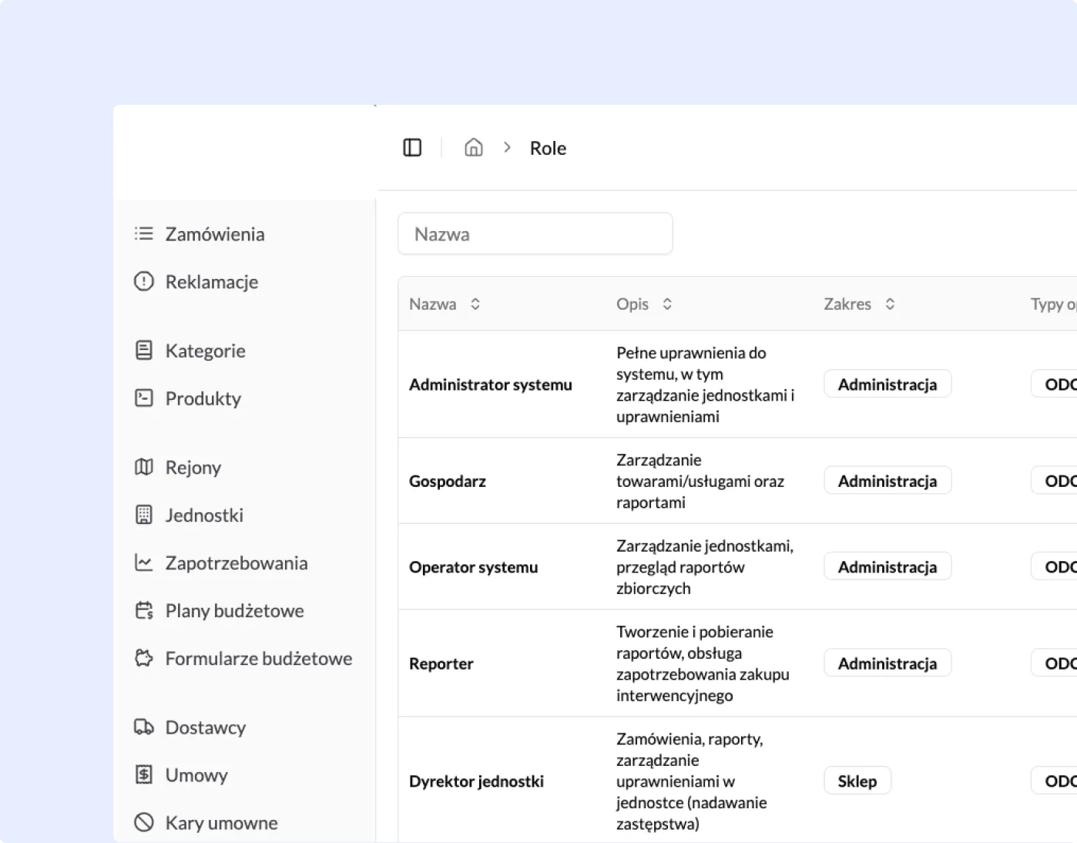Click the Kary umowne ban icon
The width and height of the screenshot is (1077, 843).
tap(144, 822)
